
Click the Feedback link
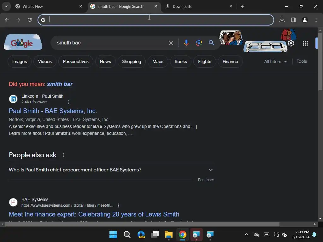(x=206, y=180)
